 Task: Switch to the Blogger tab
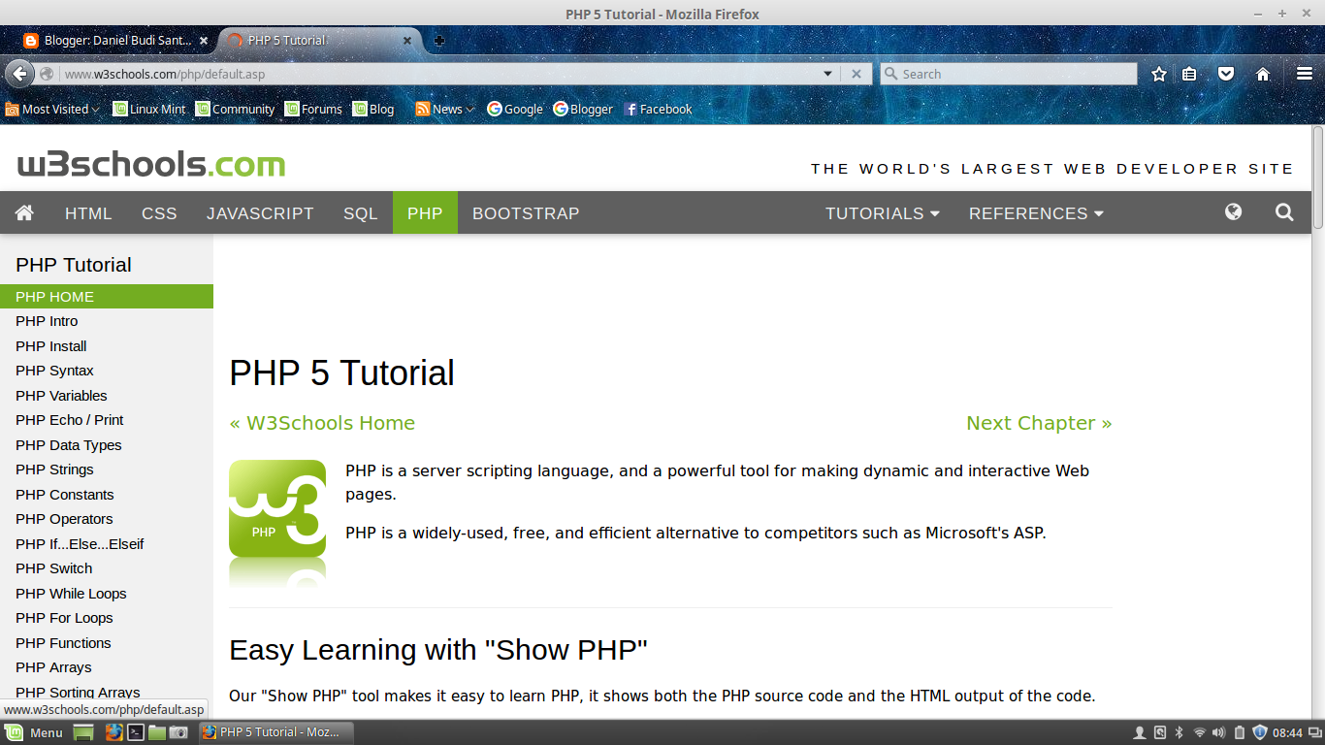pos(116,40)
